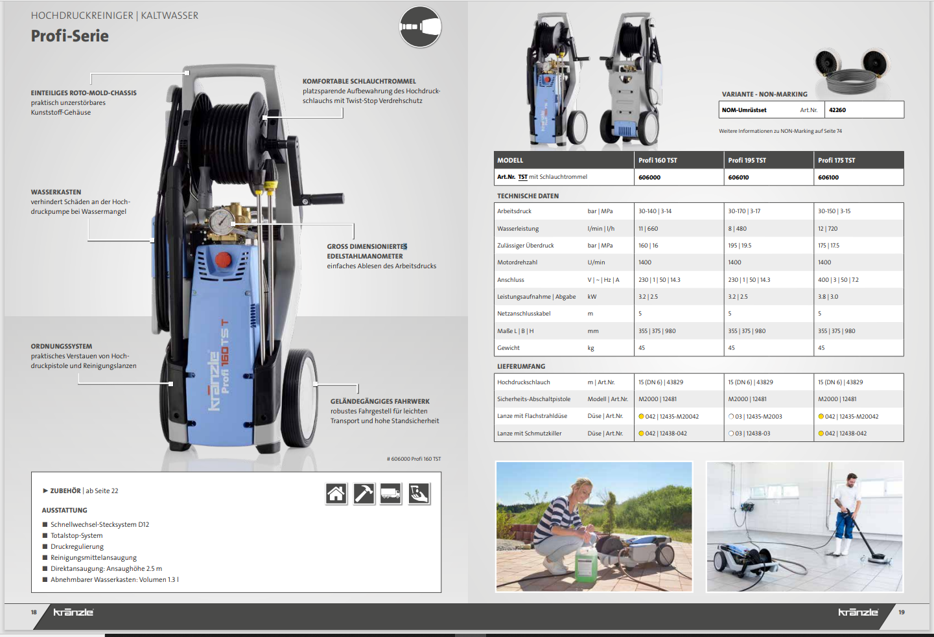Click the 'Gewicht' row label

point(508,348)
